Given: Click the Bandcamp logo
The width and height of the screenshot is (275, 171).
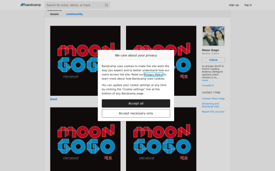Looking at the screenshot, I should (31, 5).
